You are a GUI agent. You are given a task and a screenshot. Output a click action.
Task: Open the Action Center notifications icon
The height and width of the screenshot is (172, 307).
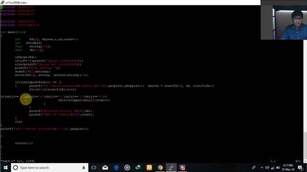click(300, 168)
